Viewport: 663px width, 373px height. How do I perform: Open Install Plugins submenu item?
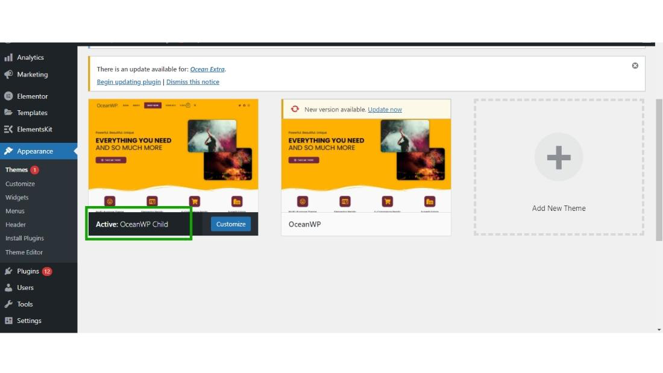(x=25, y=238)
